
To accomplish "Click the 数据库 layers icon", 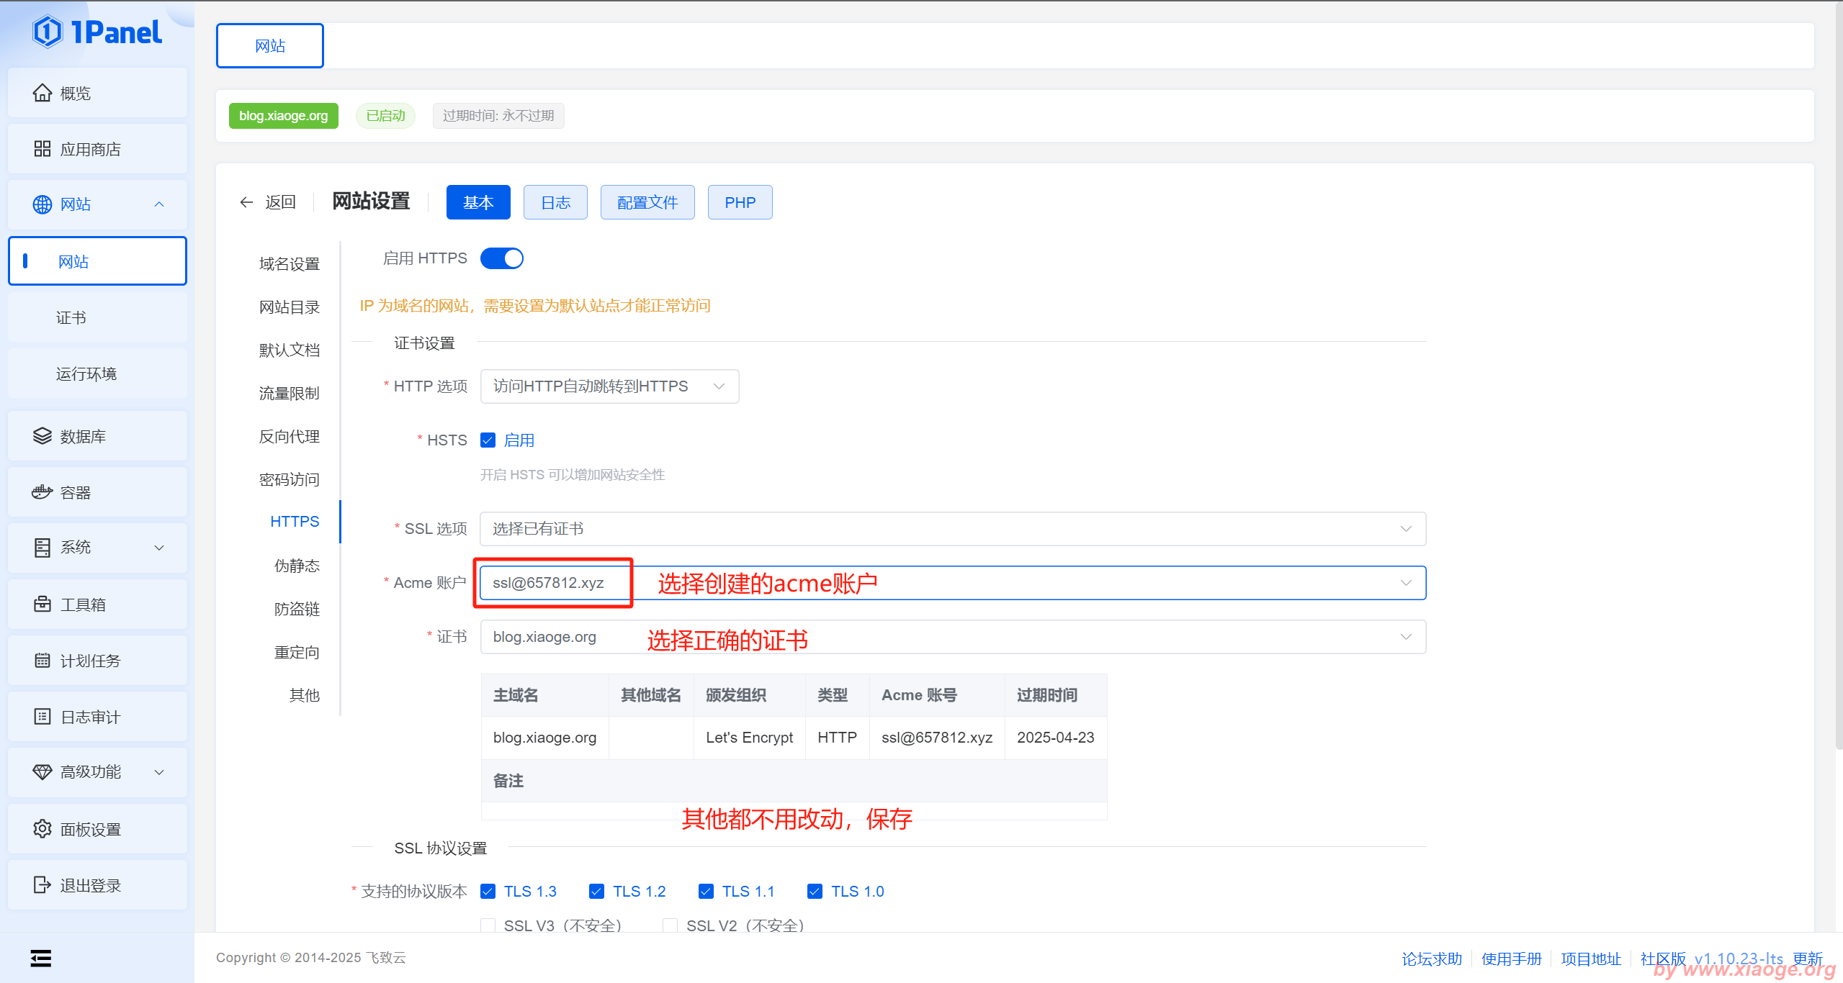I will (x=42, y=436).
